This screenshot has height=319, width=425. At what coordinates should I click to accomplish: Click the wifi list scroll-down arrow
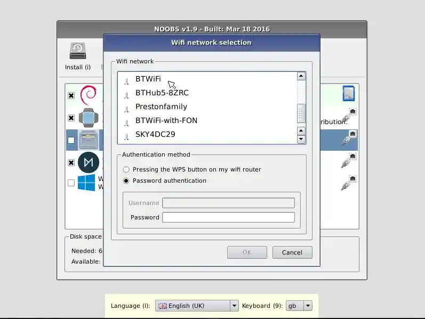[x=301, y=139]
